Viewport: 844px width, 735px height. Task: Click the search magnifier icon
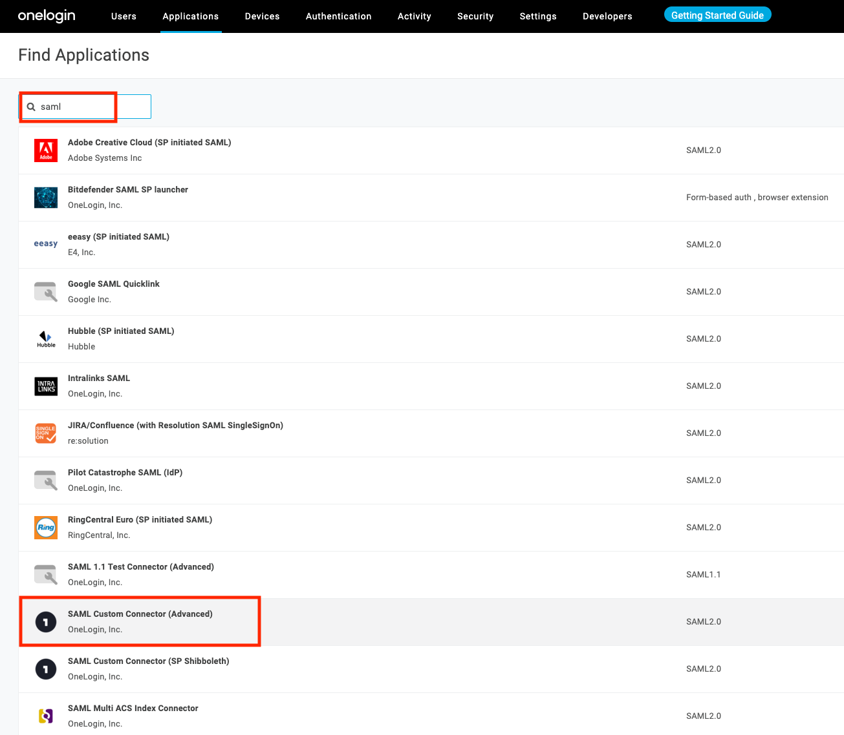[x=31, y=107]
